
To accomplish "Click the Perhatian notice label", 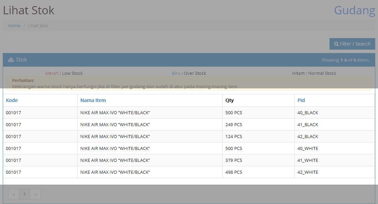I will click(x=23, y=80).
